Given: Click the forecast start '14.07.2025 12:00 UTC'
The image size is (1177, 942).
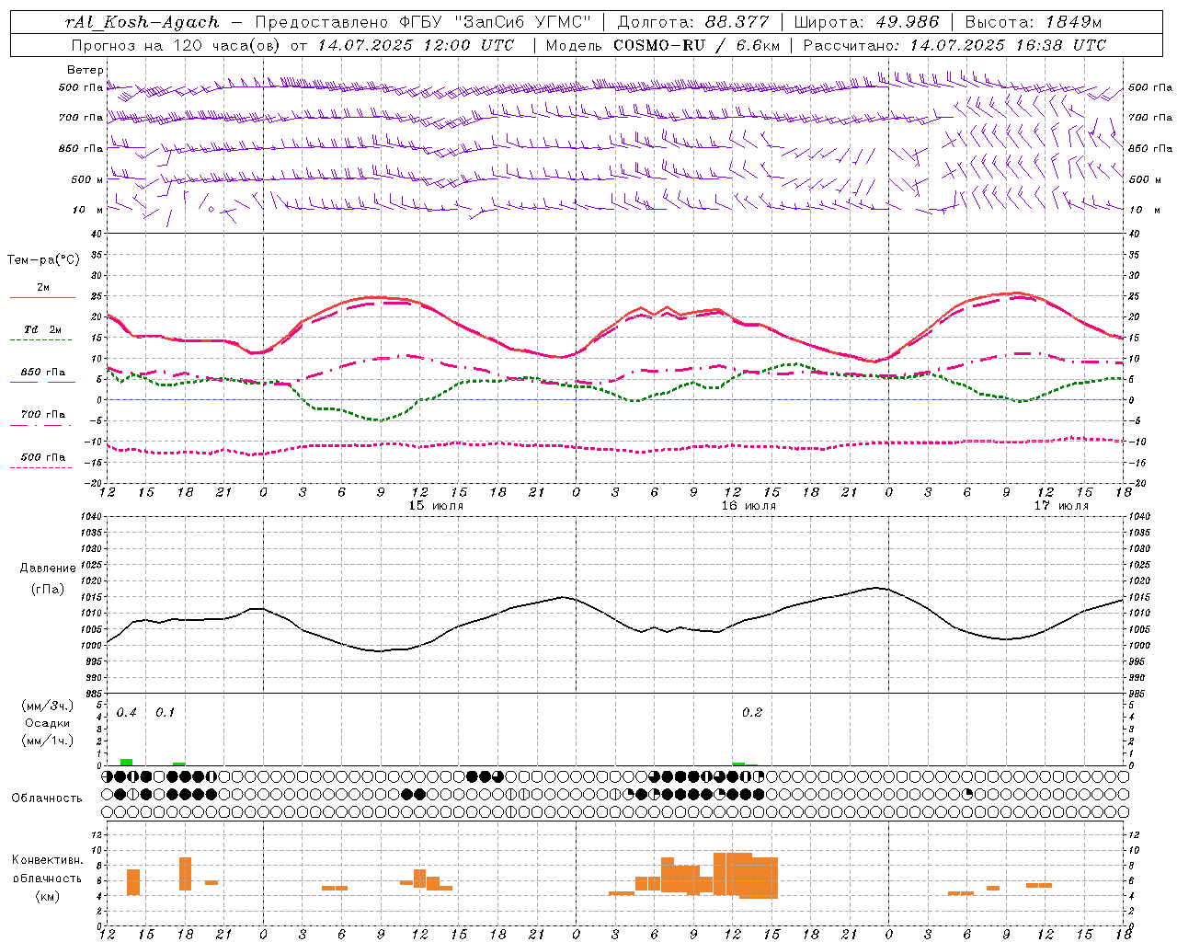Looking at the screenshot, I should (416, 45).
